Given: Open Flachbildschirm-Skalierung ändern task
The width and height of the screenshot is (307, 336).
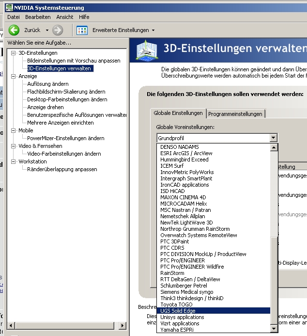Looking at the screenshot, I should tap(66, 92).
